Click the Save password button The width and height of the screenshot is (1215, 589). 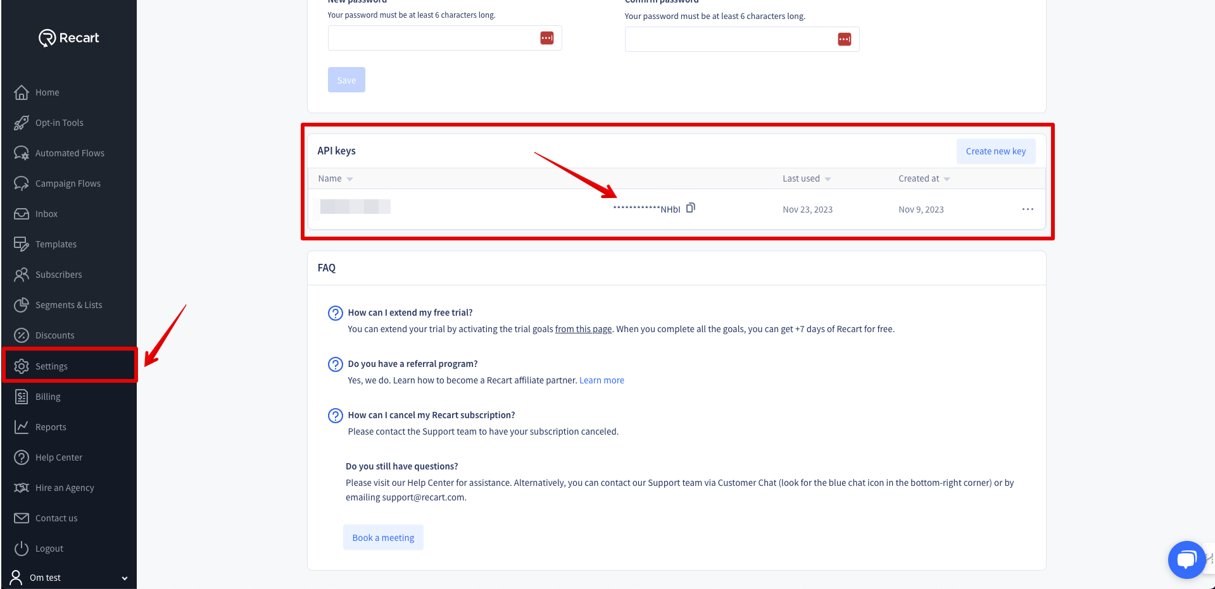[x=346, y=80]
